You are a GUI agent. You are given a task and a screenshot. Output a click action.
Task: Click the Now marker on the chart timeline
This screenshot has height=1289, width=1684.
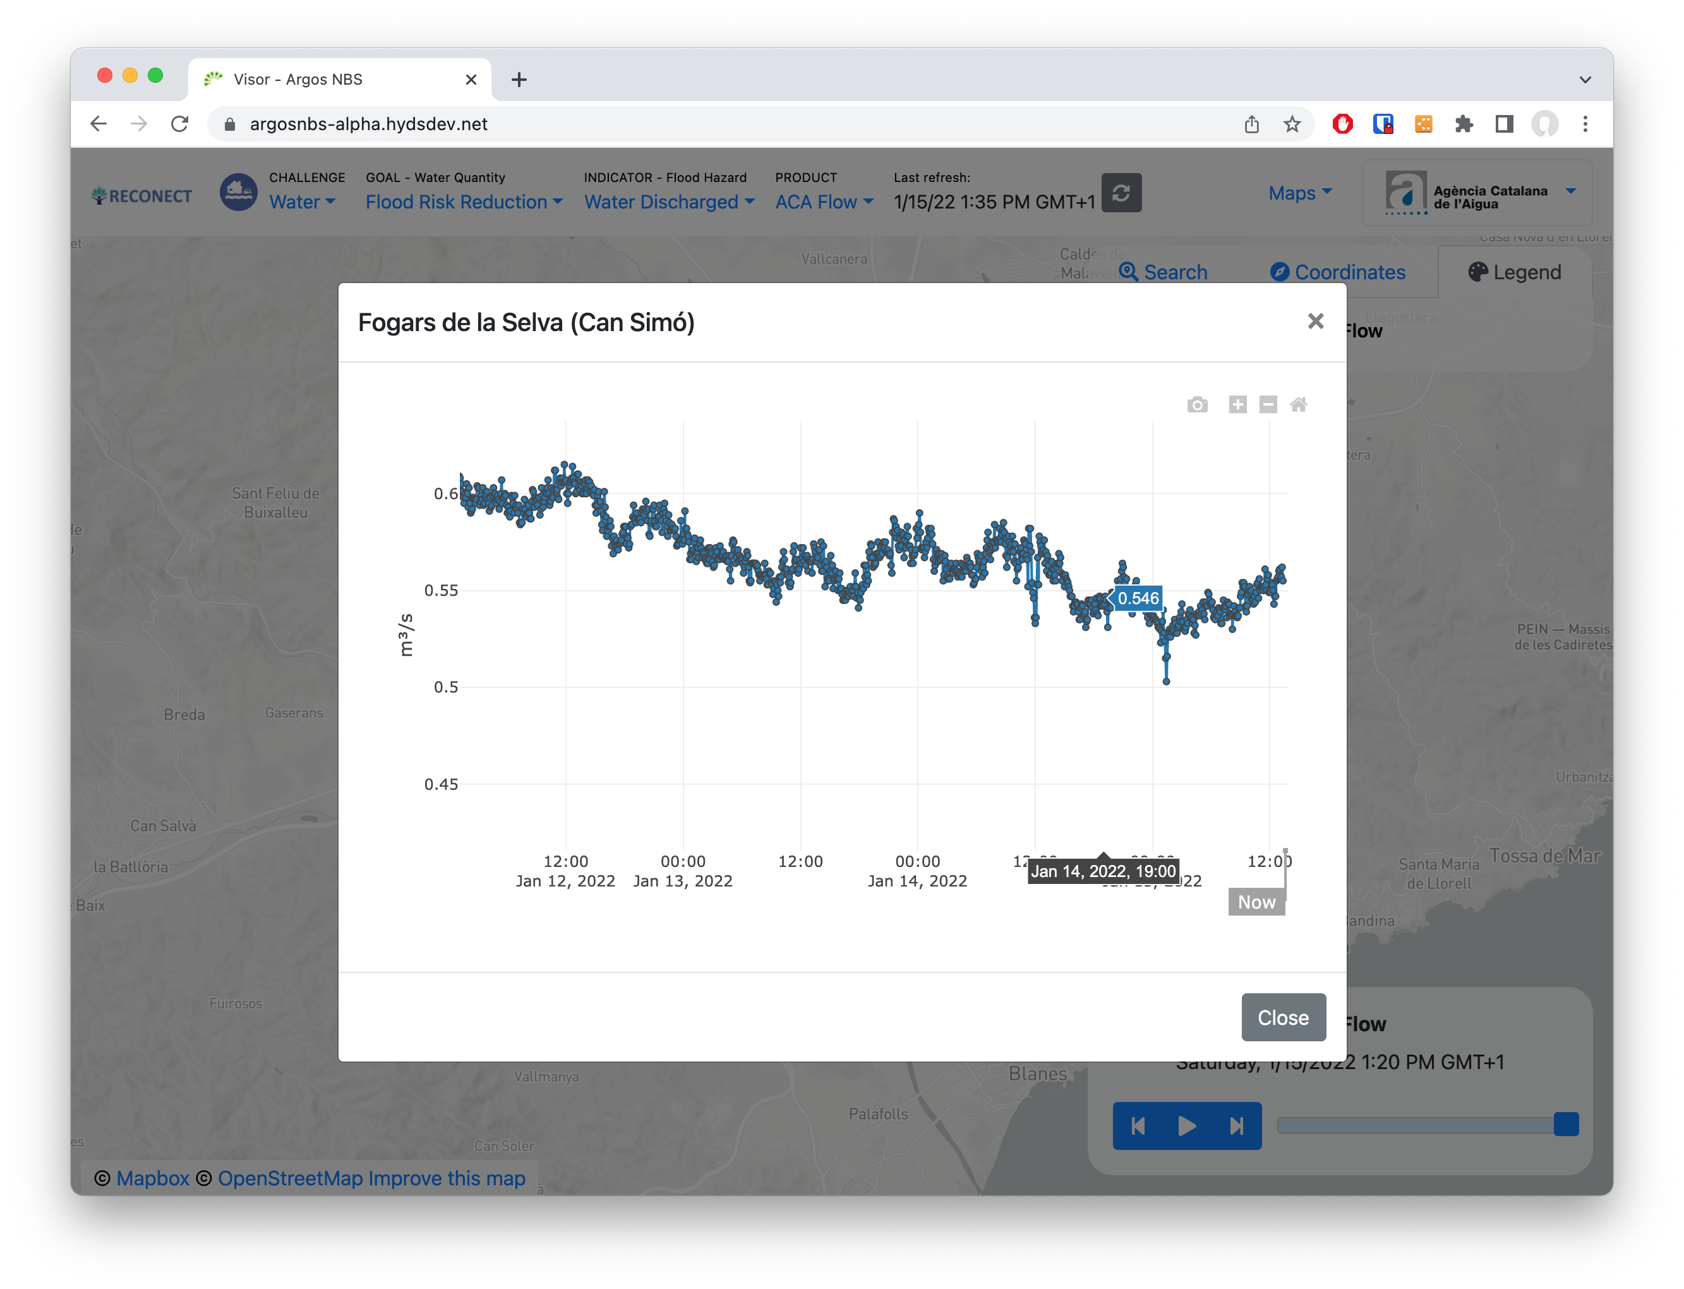[x=1256, y=902]
